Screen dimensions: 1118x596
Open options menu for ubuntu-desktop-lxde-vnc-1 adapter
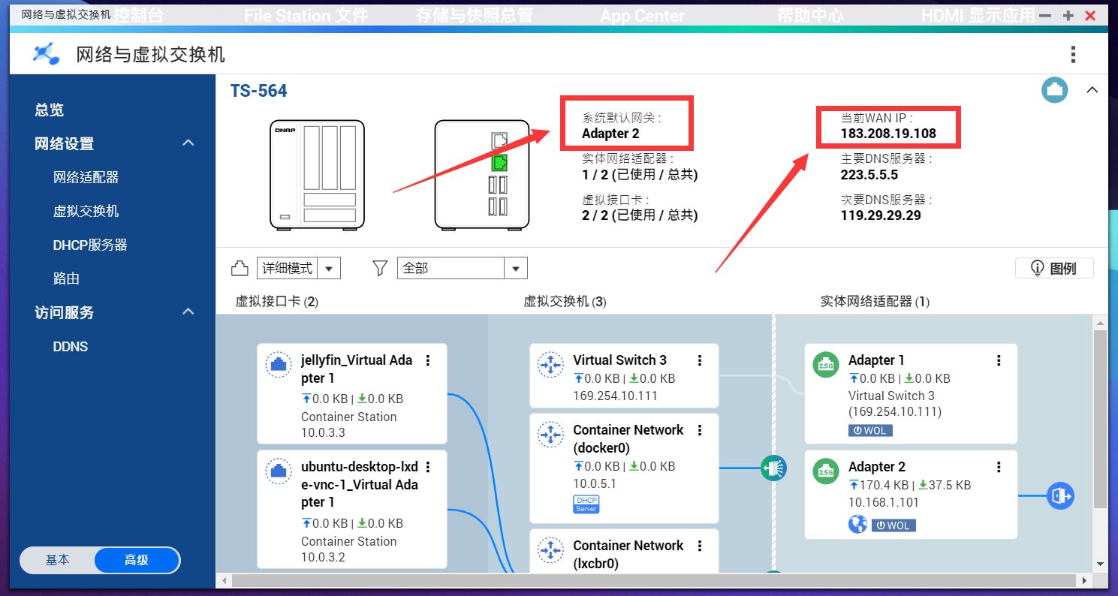pyautogui.click(x=428, y=467)
